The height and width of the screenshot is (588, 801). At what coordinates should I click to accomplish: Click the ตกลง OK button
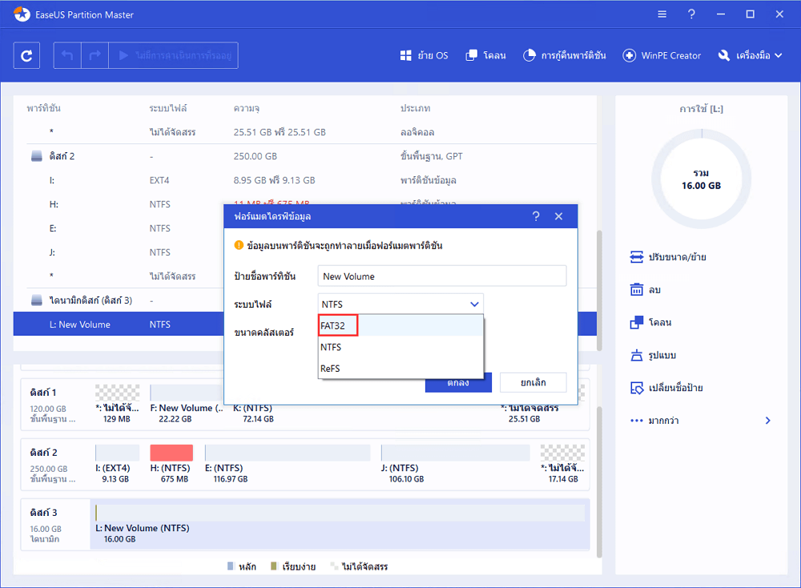click(x=458, y=385)
